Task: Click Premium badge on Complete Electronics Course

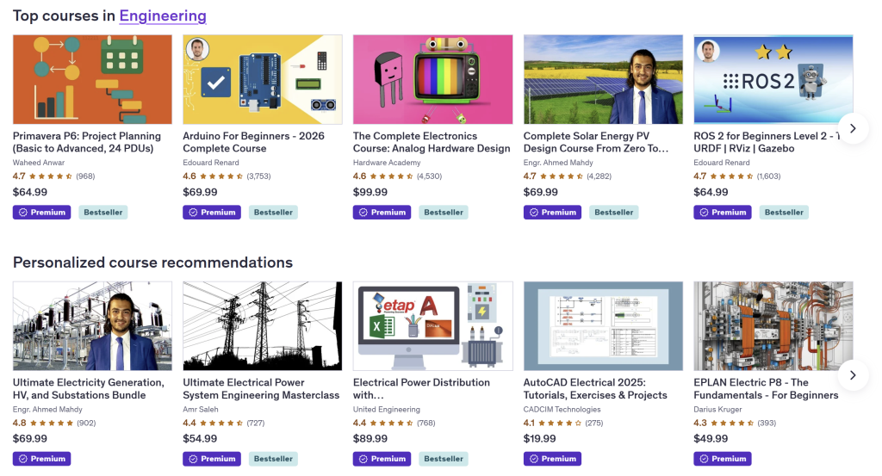Action: click(382, 213)
